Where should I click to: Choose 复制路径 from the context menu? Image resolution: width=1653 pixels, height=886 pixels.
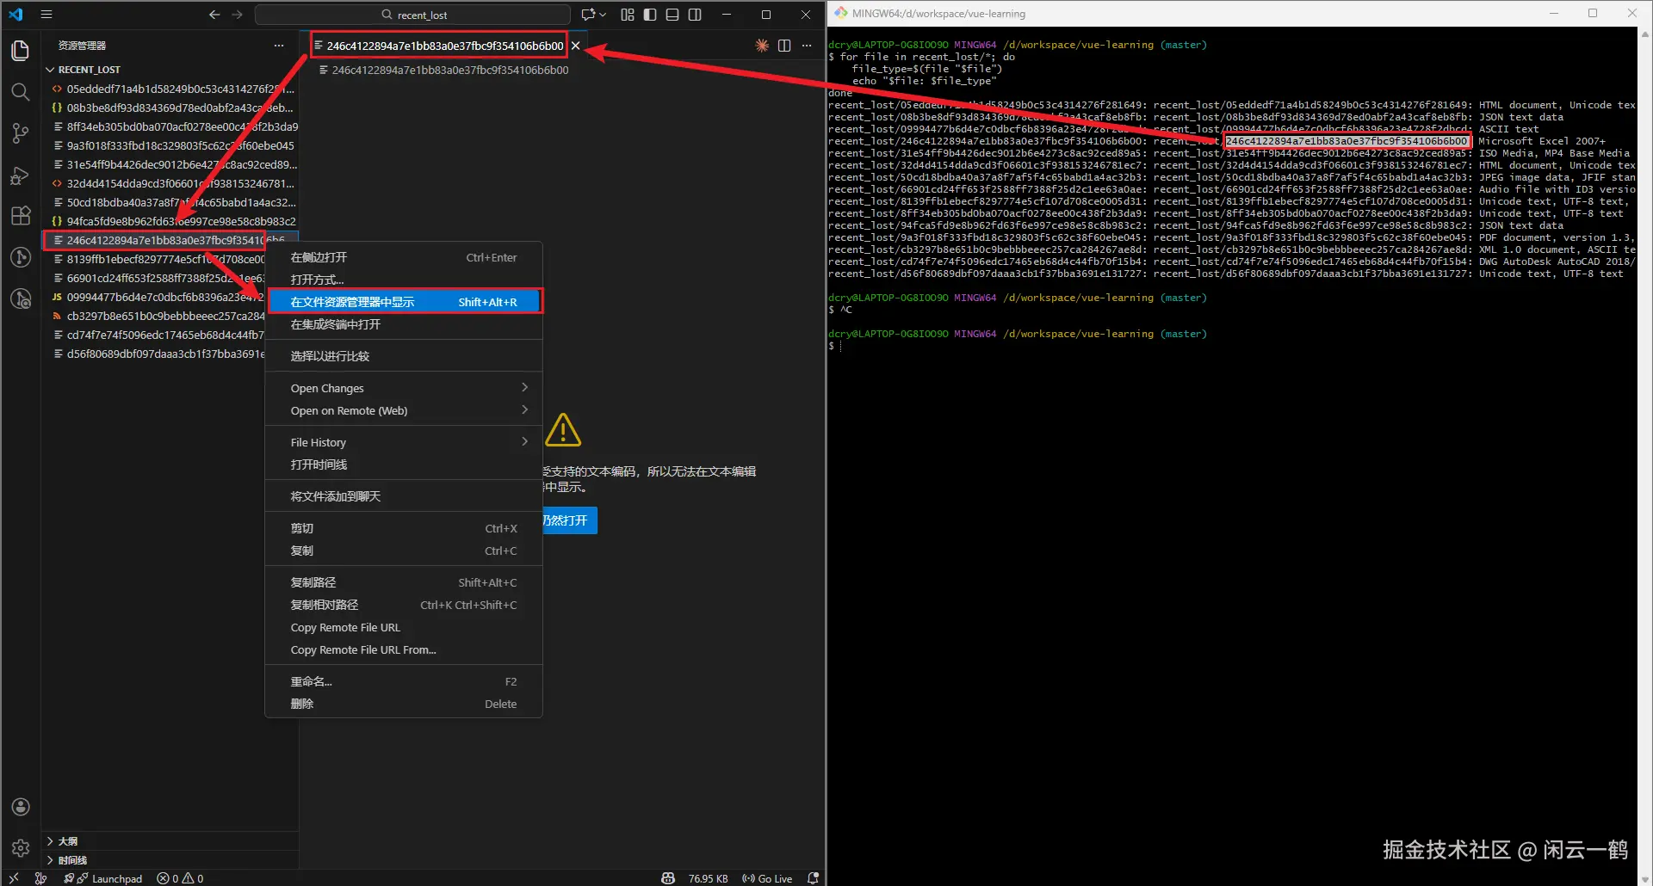coord(404,582)
